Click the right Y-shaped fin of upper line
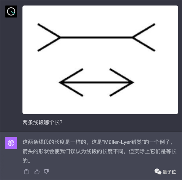This screenshot has width=182, height=180. click(x=144, y=37)
